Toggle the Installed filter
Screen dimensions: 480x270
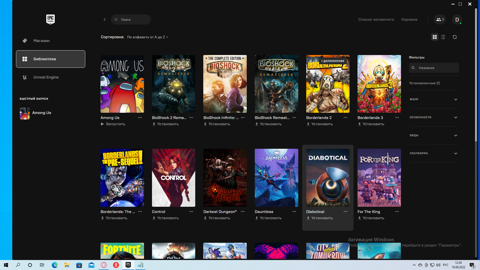coord(424,83)
